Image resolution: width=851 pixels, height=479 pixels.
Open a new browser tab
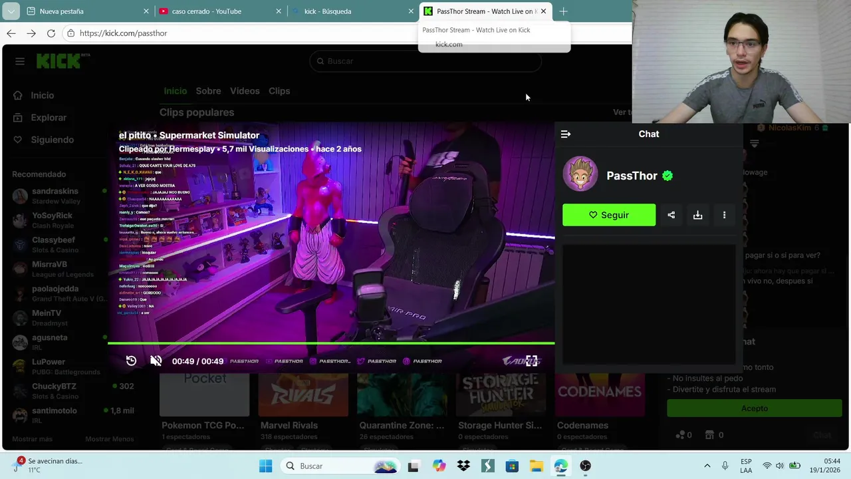(563, 11)
